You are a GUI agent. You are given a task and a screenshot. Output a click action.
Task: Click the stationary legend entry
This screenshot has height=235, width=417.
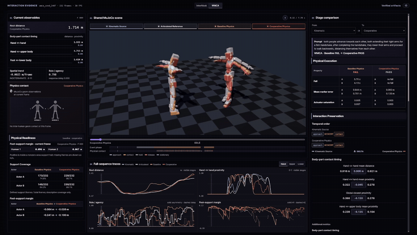pos(163,155)
